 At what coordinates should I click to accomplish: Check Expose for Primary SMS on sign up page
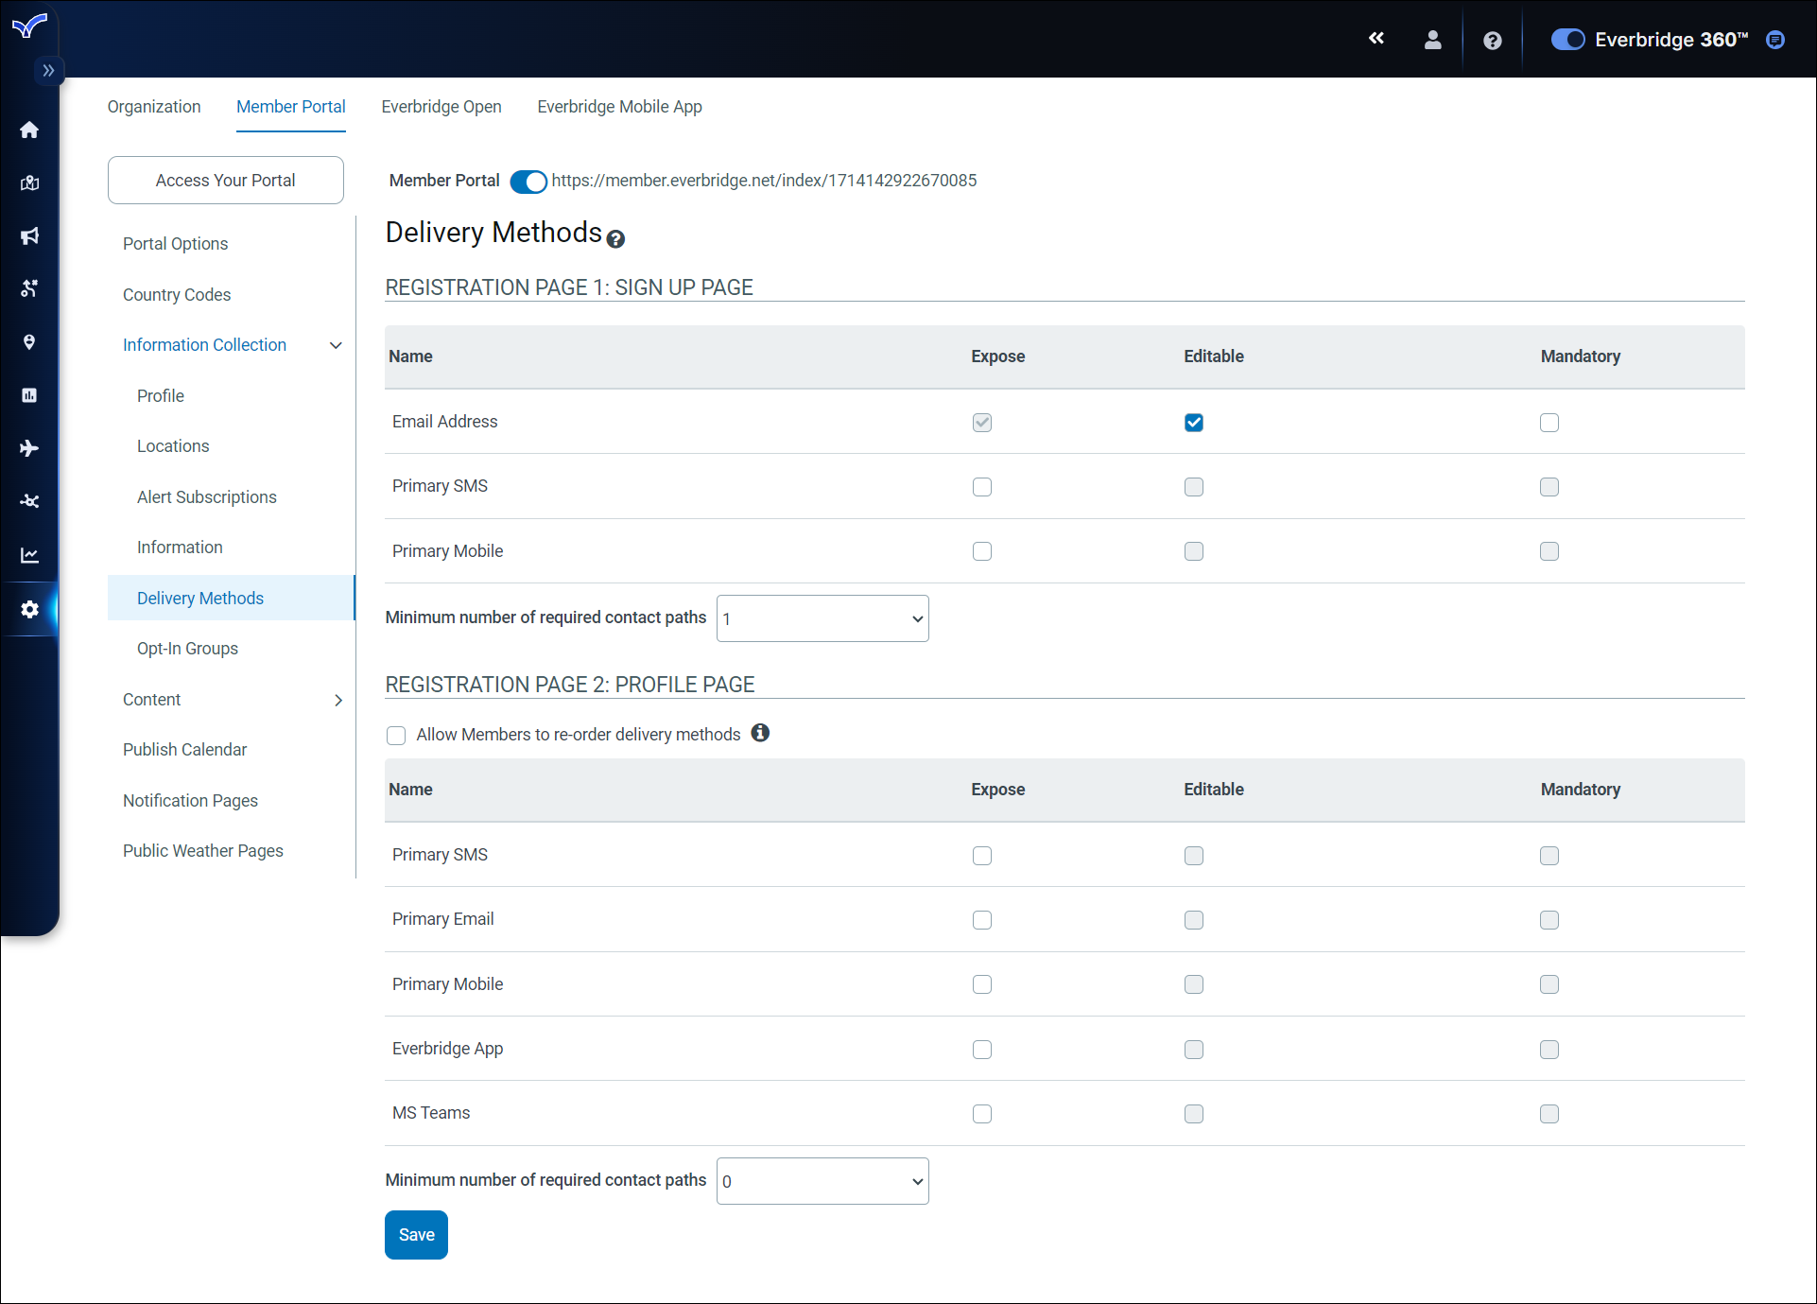pyautogui.click(x=982, y=487)
